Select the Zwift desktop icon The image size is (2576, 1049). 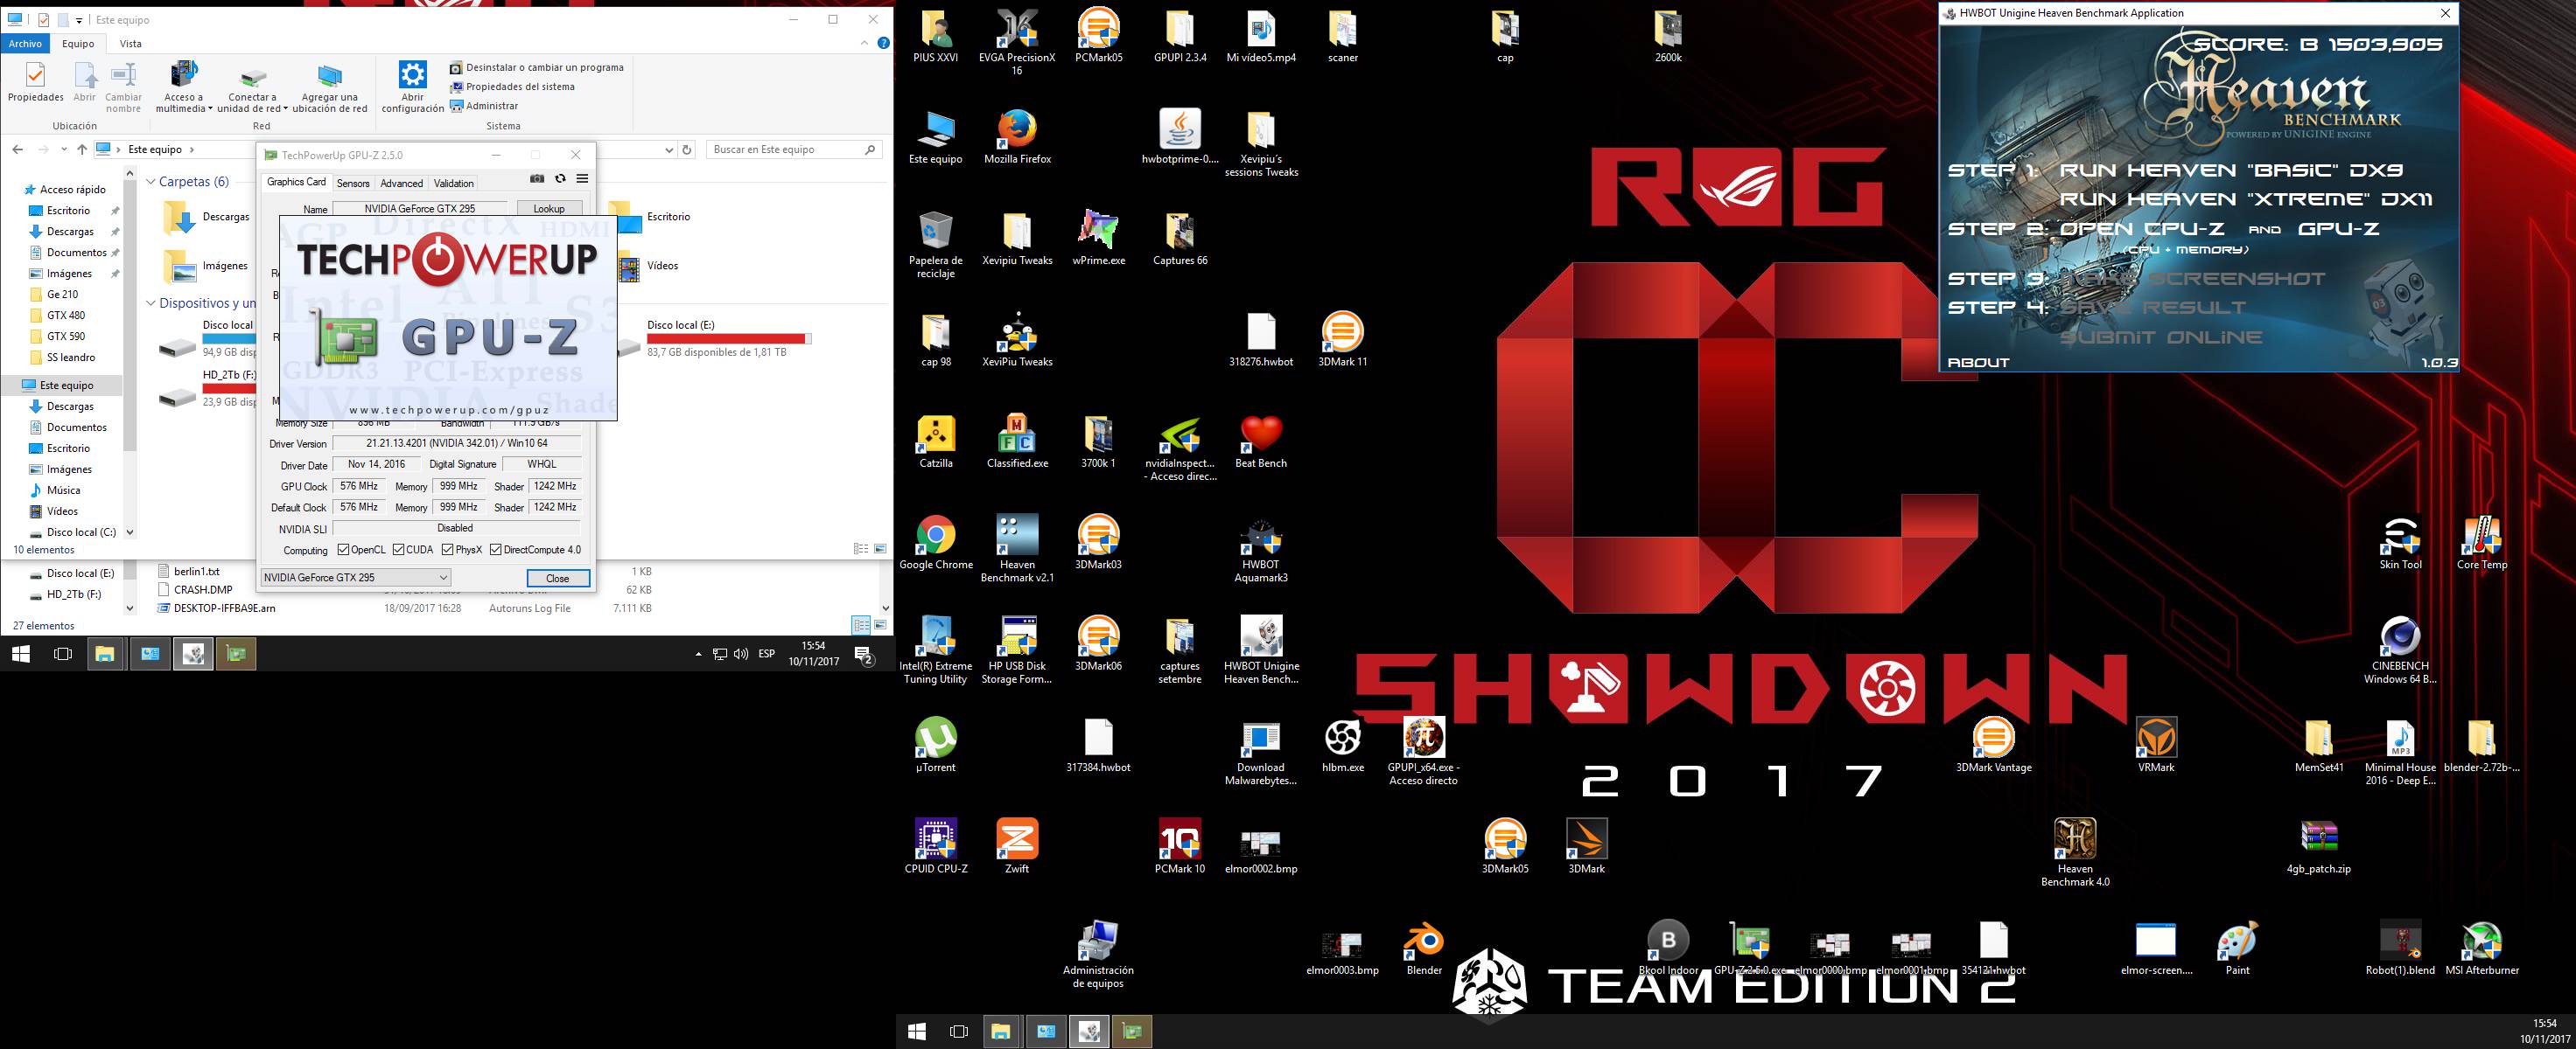pos(1017,847)
